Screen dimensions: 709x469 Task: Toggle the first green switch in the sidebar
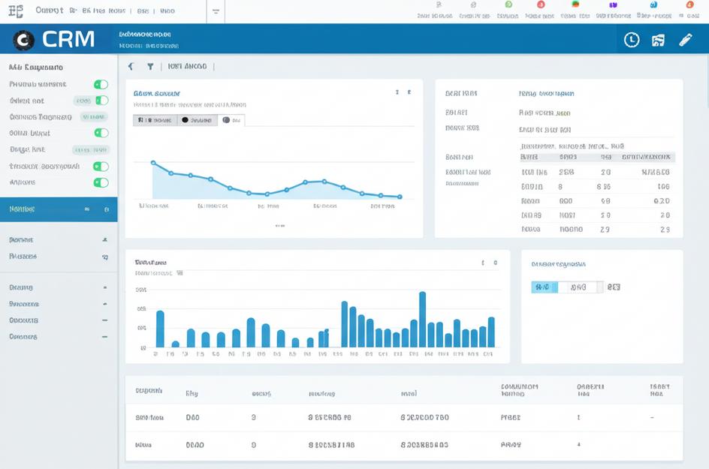(101, 84)
